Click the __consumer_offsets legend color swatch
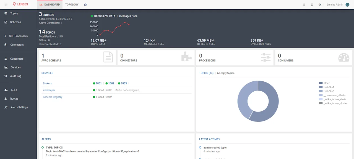 click(321, 95)
